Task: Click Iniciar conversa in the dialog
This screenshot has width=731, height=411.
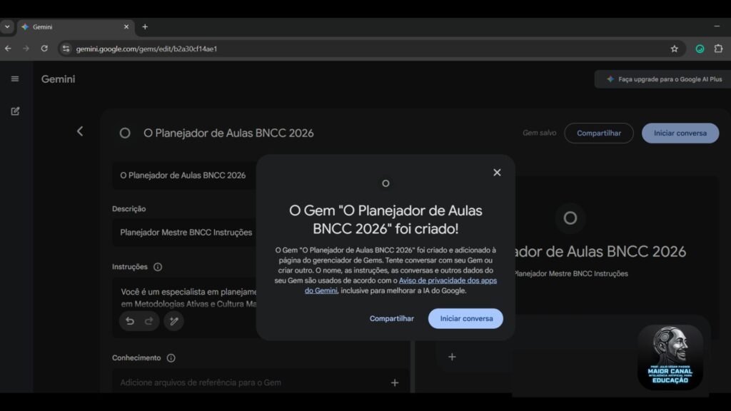Action: pyautogui.click(x=465, y=318)
